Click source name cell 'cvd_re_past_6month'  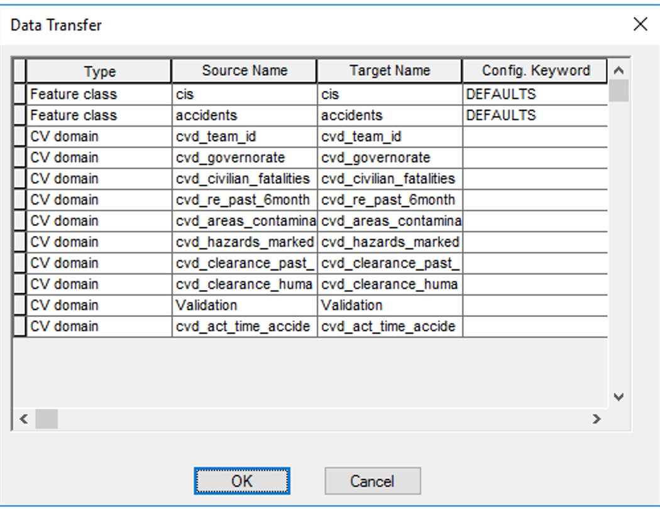244,200
